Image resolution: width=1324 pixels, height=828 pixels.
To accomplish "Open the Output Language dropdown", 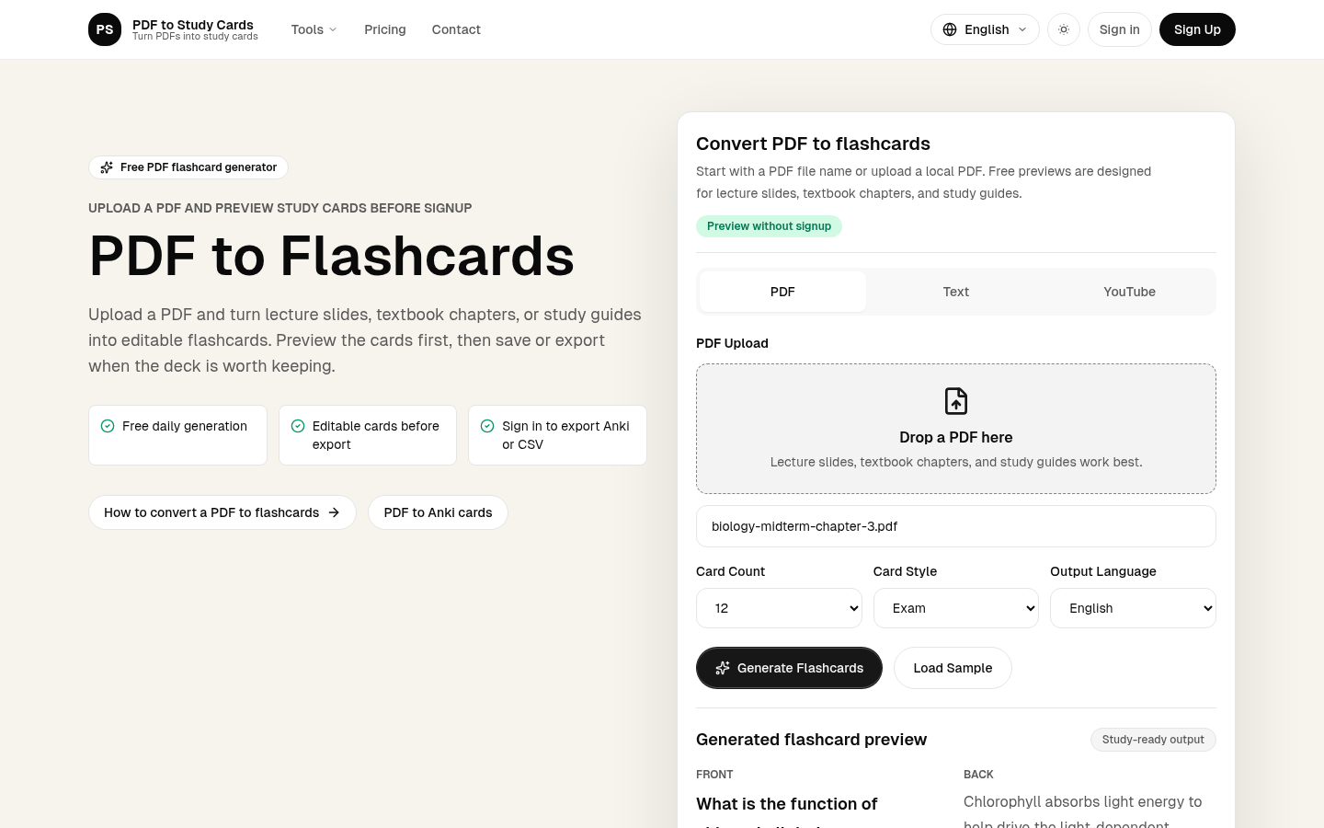I will point(1133,608).
